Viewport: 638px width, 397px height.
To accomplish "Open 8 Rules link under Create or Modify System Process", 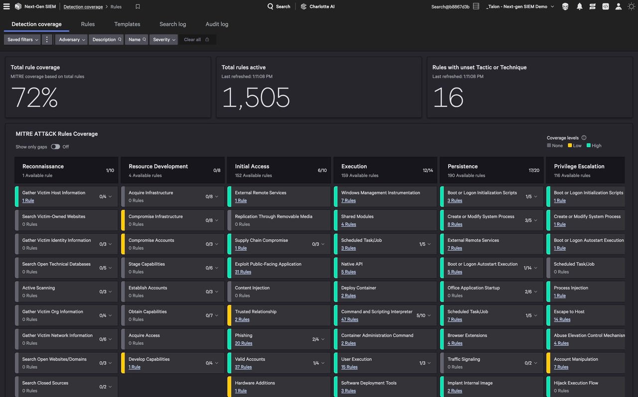I will (455, 224).
